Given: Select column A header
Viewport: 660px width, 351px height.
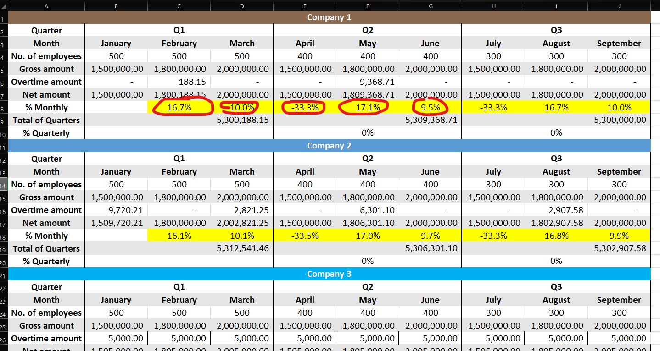Looking at the screenshot, I should click(x=46, y=6).
